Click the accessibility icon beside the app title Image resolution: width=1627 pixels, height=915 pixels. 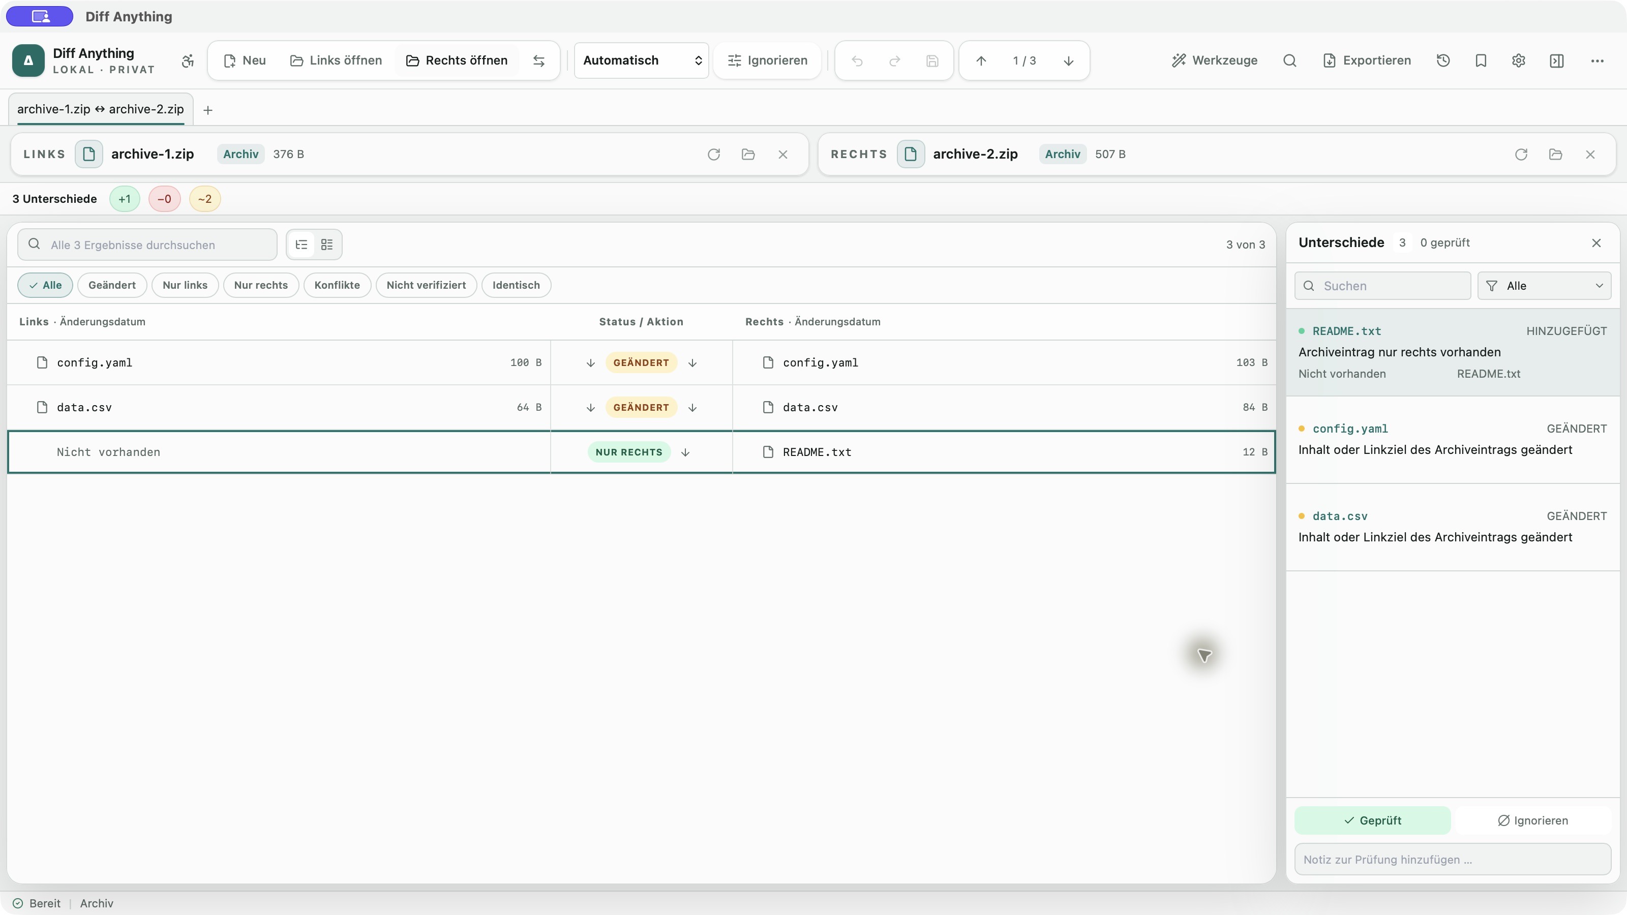(188, 60)
